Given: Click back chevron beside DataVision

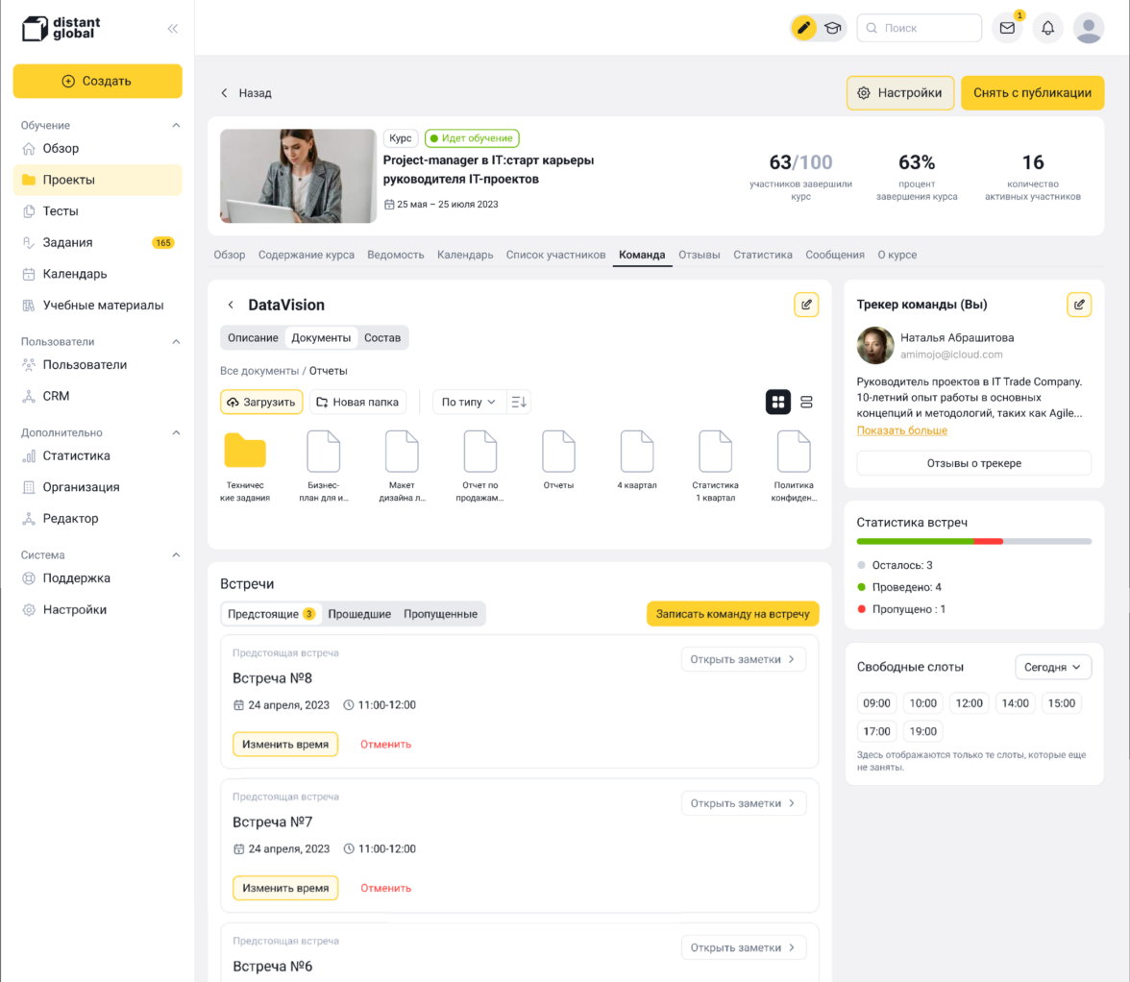Looking at the screenshot, I should click(231, 305).
